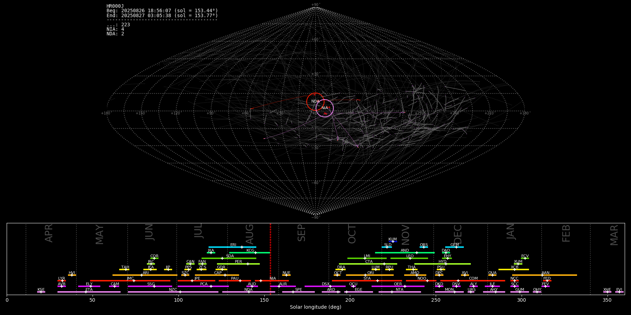631x315 pixels.
Task: Select the COM shower label
Action: [x=474, y=278]
